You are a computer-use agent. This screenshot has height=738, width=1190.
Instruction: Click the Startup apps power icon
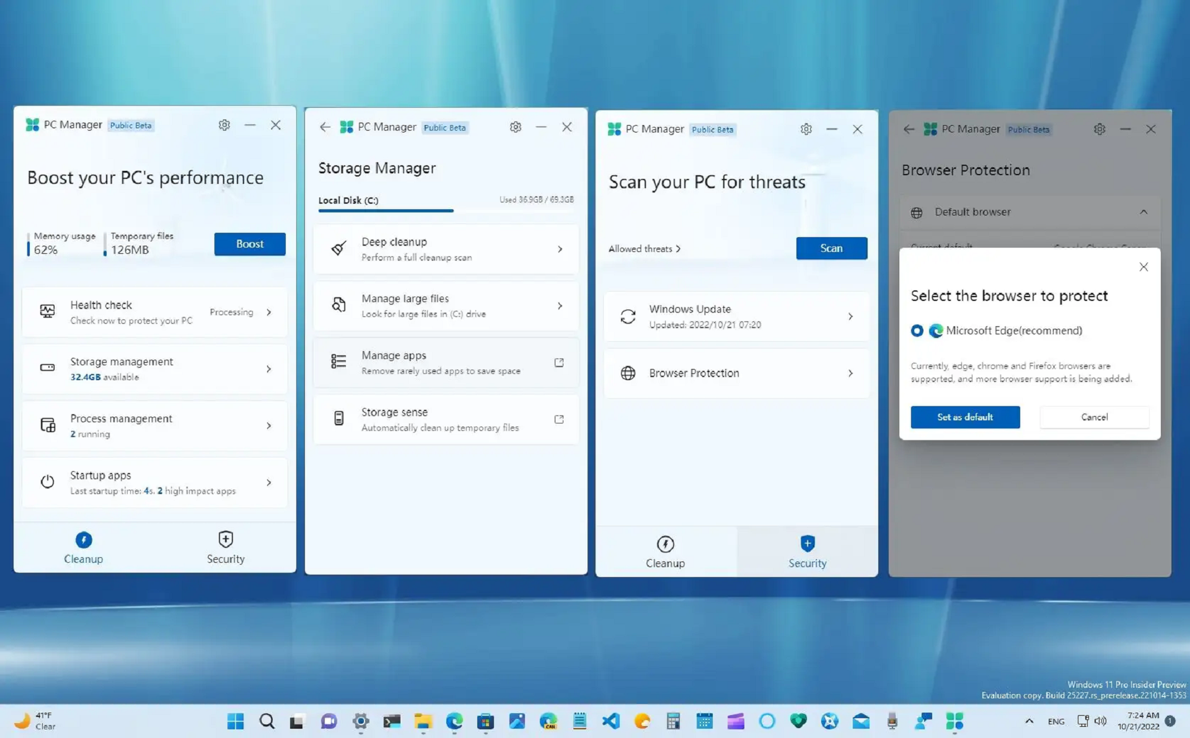[48, 482]
